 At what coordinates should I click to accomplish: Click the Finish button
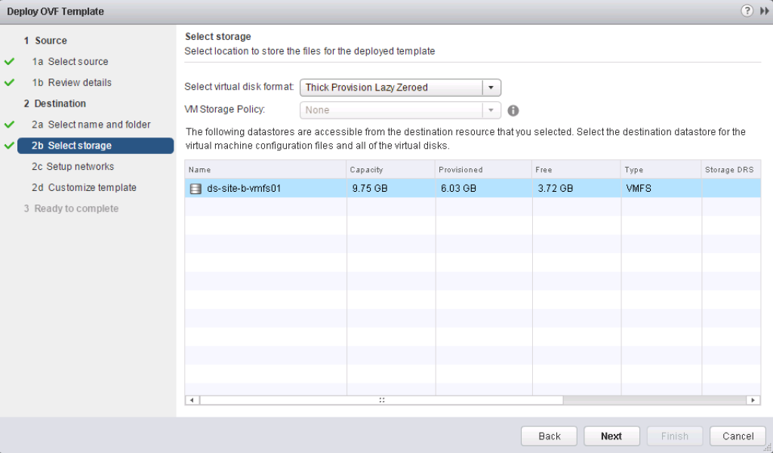674,436
